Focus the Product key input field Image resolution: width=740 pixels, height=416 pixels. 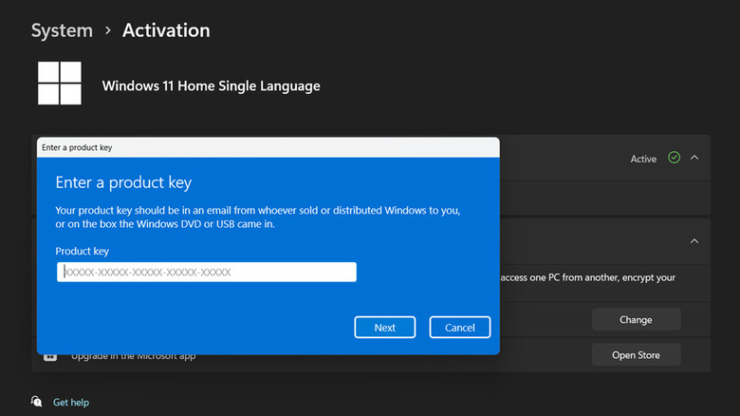coord(207,272)
